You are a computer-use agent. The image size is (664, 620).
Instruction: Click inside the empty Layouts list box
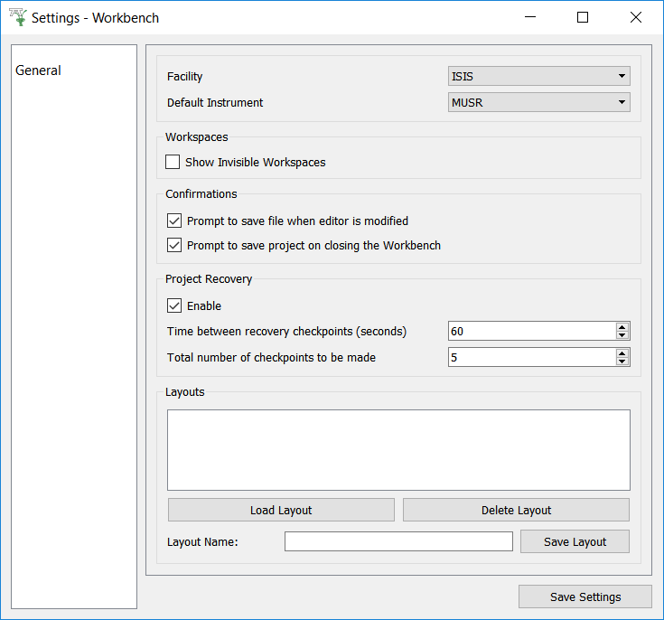click(x=398, y=450)
